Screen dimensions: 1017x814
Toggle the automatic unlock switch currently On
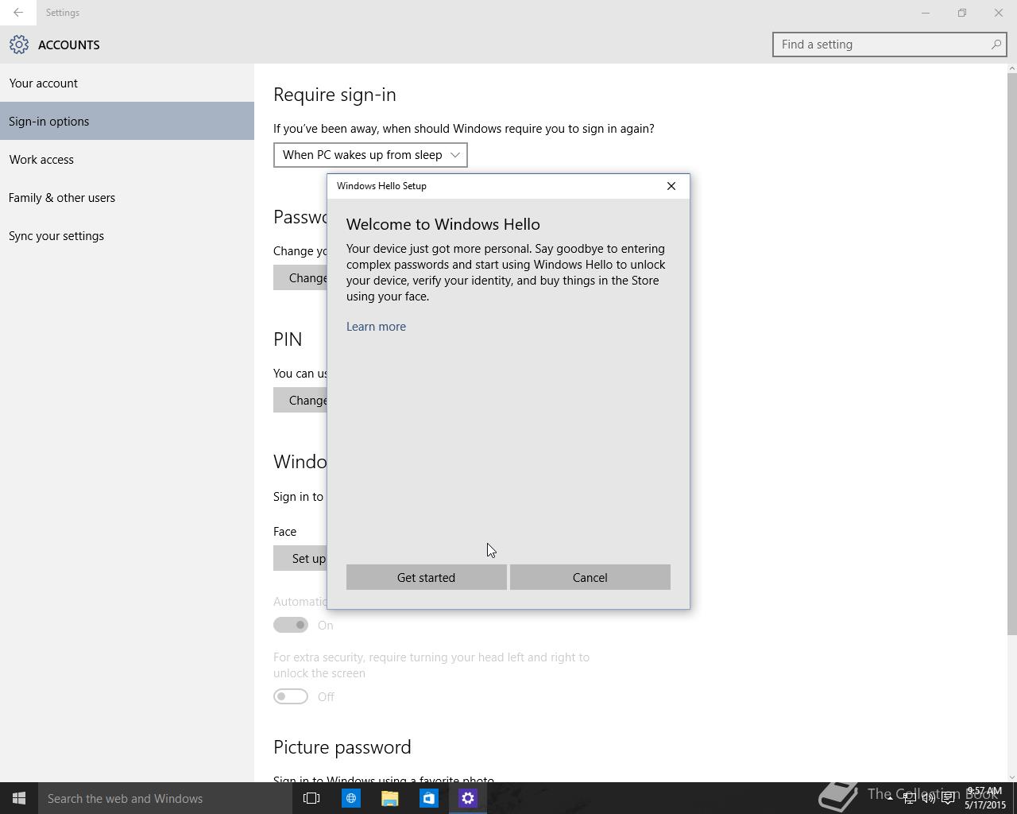click(x=291, y=625)
